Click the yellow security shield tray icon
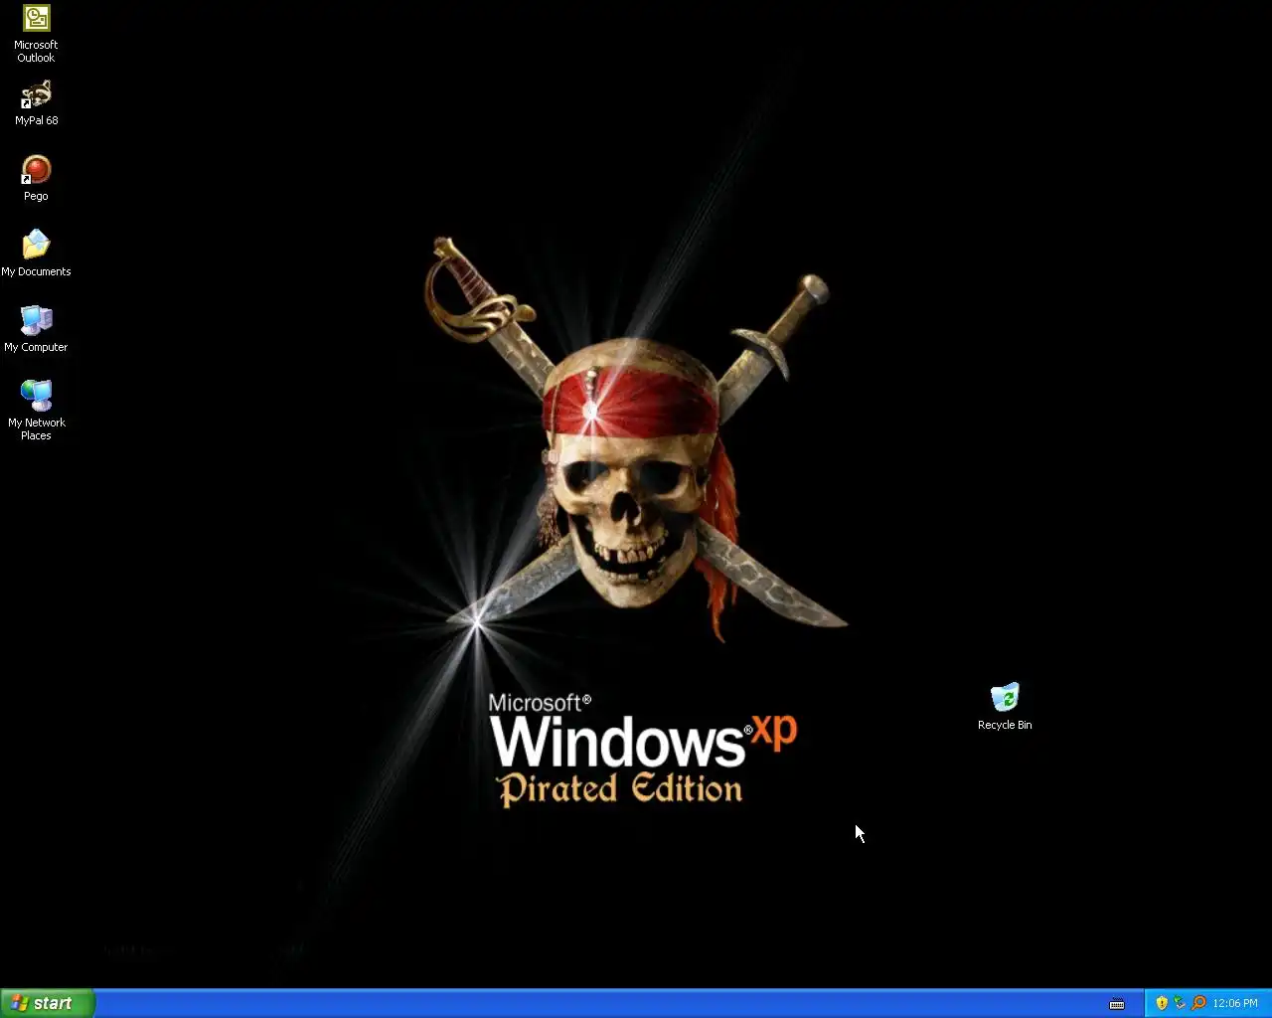The image size is (1272, 1018). tap(1162, 1003)
